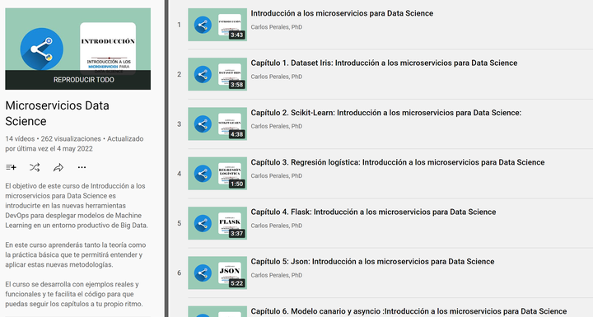Shuffle the playlist with the shuffle icon

pos(35,167)
